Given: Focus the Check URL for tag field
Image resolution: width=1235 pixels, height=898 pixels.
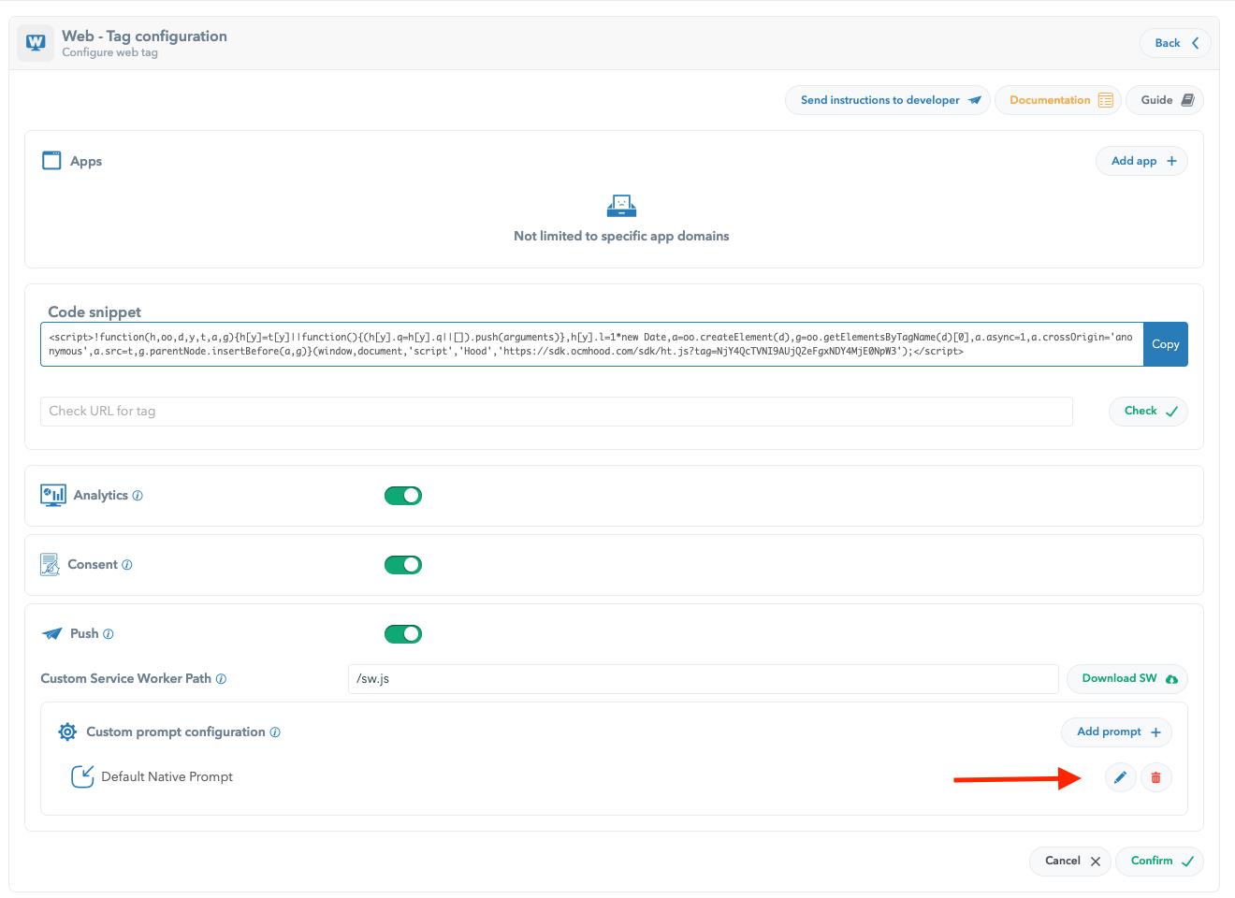Looking at the screenshot, I should (557, 412).
